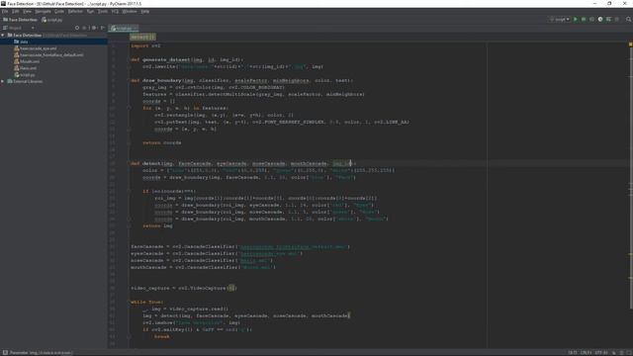Open the Navigate menu
Viewport: 633px width, 356px height.
43,11
